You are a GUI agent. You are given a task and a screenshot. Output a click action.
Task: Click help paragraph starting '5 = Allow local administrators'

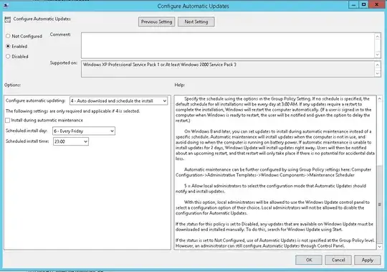271,189
